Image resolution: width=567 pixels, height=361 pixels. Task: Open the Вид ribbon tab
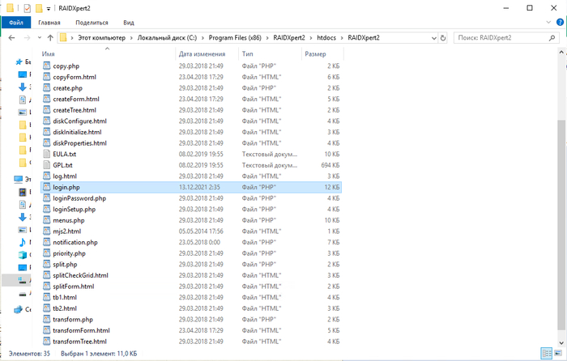point(129,23)
